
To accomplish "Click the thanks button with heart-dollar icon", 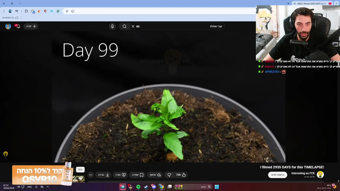I will (x=120, y=175).
